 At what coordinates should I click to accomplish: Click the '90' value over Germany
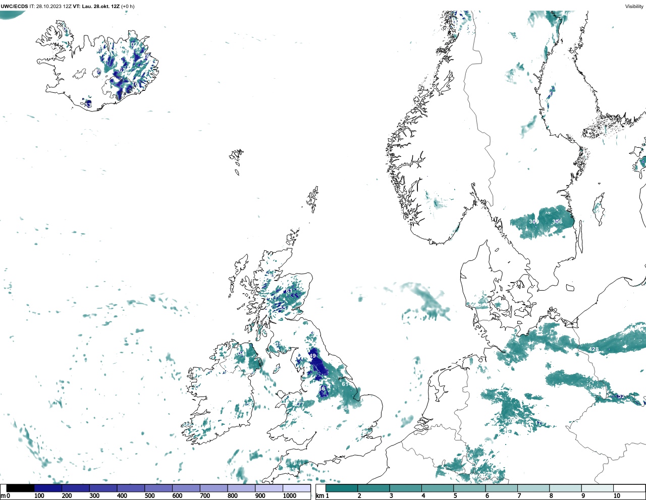coord(508,421)
